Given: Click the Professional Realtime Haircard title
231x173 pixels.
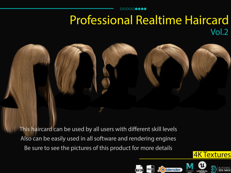Looking at the screenshot, I should tap(149, 20).
